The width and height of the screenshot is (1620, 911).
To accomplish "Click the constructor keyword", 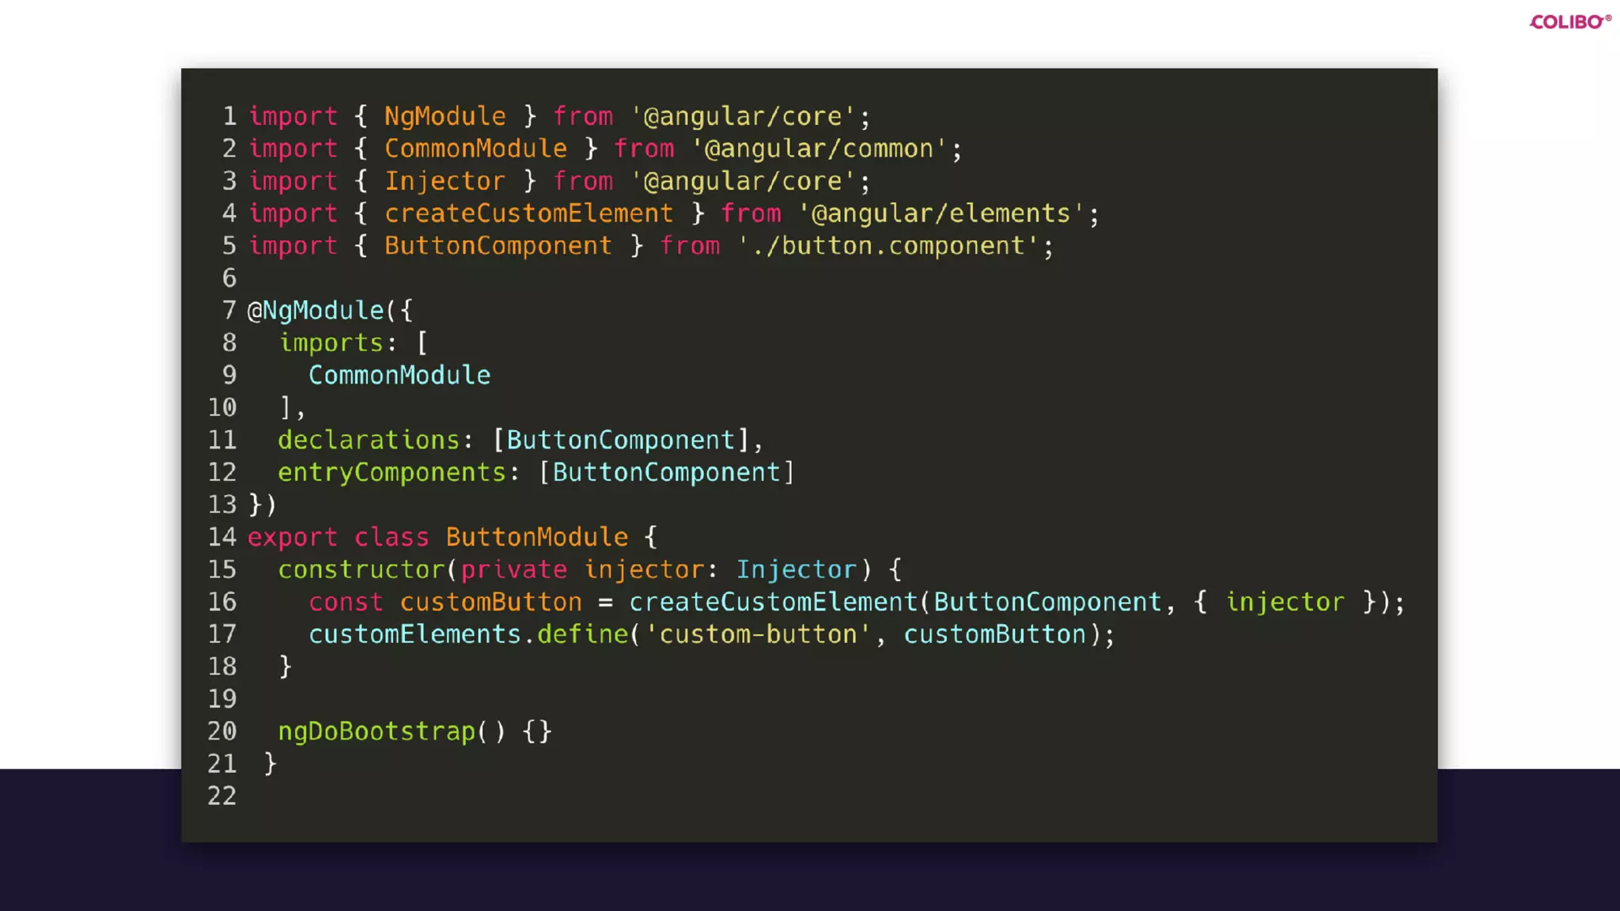I will [361, 569].
